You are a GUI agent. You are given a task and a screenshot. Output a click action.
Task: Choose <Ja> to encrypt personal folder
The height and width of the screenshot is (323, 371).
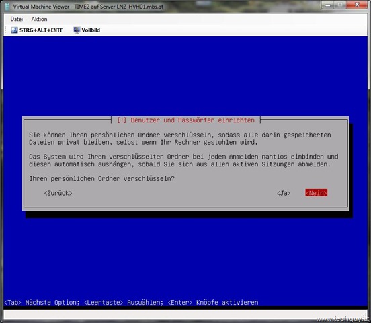point(284,193)
